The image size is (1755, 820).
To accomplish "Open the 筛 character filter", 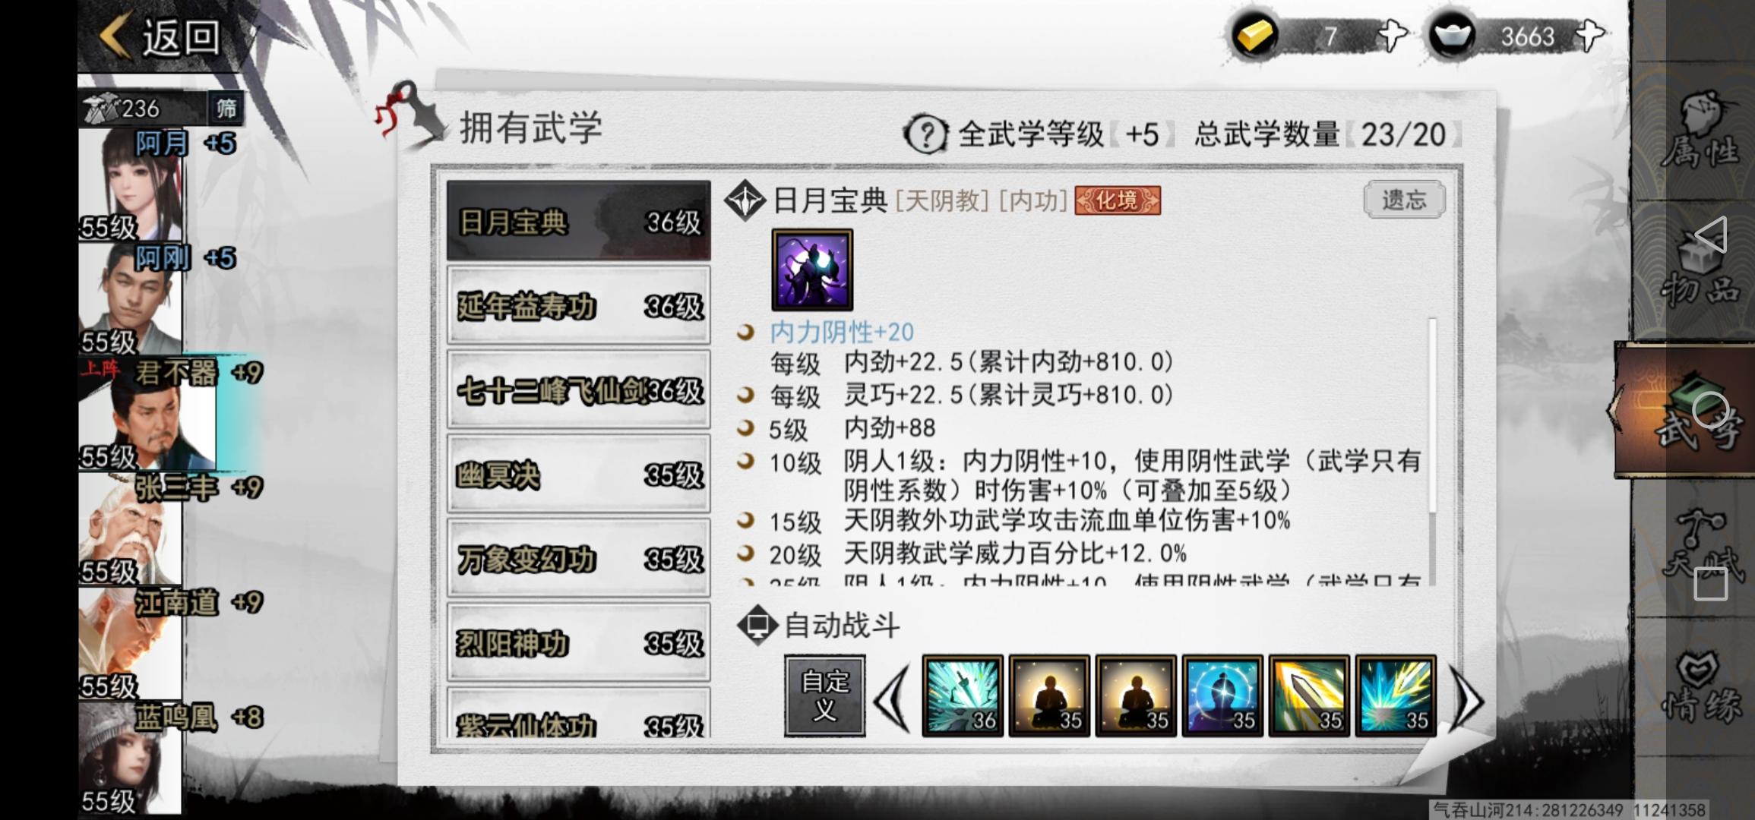I will (226, 109).
